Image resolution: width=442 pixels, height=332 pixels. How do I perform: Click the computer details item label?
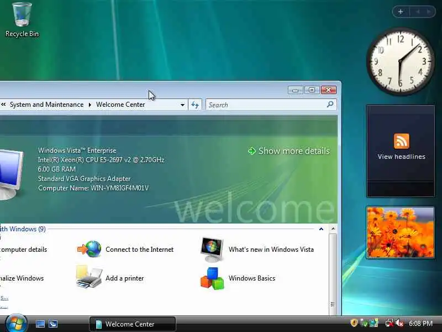23,250
